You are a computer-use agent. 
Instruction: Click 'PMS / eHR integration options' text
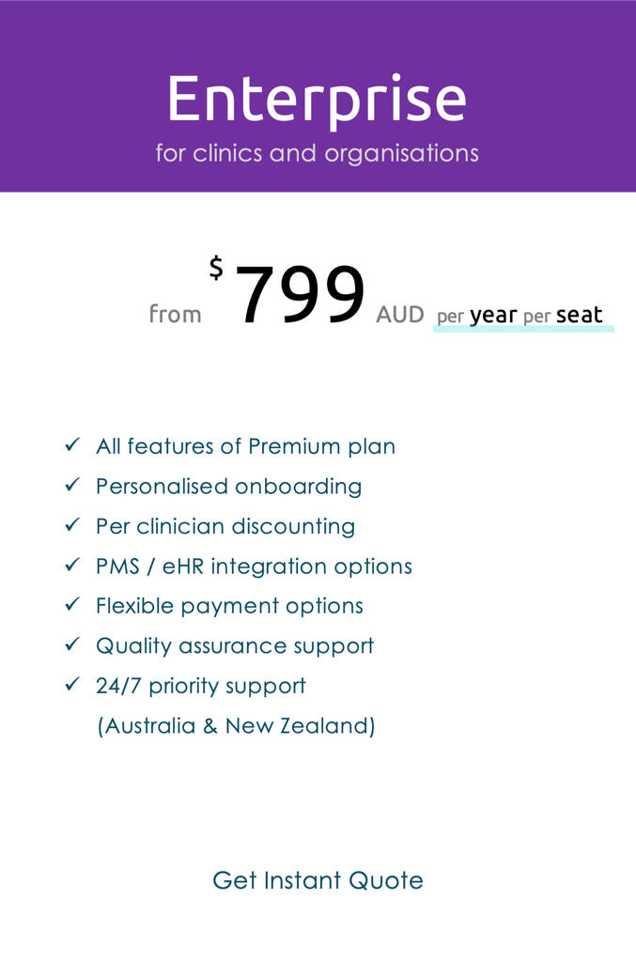pos(255,566)
